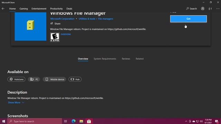The width and height of the screenshot is (221, 124).
Task: Open network tray icon
Action: tap(198, 121)
